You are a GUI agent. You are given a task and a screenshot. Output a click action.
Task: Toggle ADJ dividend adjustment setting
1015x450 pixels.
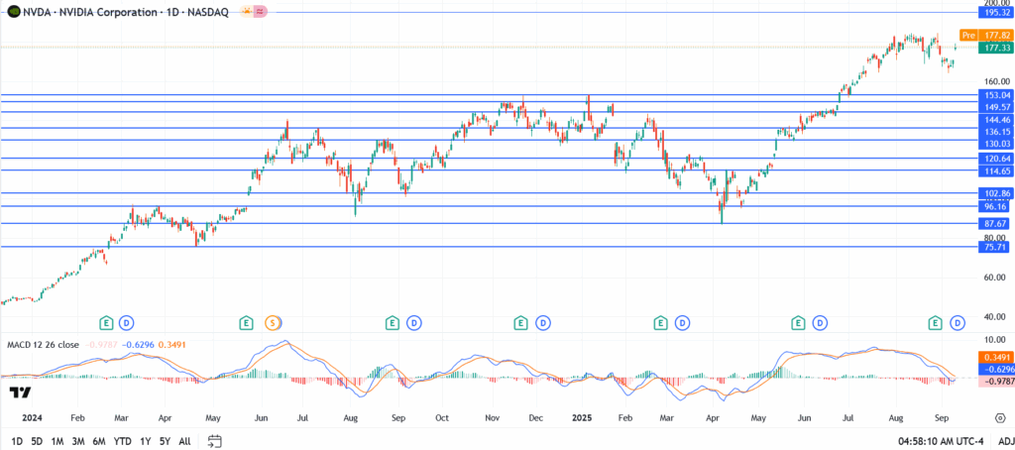coord(1004,440)
